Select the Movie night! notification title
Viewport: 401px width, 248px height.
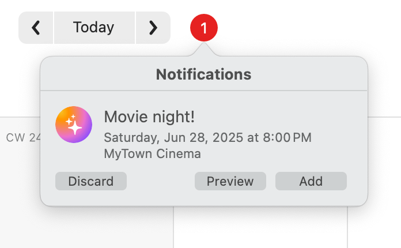tap(149, 117)
